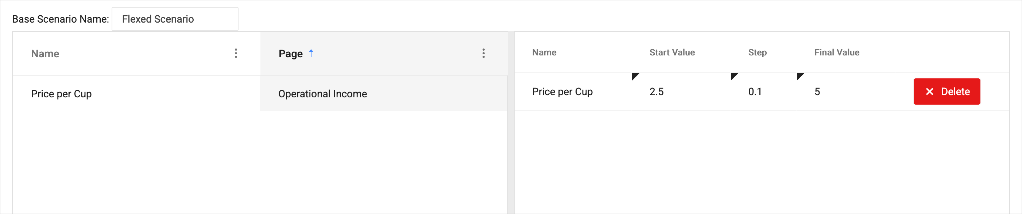The image size is (1022, 214).
Task: Select Price per Cup in the left grid
Action: click(62, 94)
